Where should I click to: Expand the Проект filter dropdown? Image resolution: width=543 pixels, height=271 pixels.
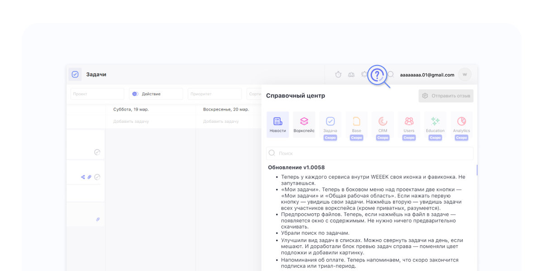click(x=97, y=94)
